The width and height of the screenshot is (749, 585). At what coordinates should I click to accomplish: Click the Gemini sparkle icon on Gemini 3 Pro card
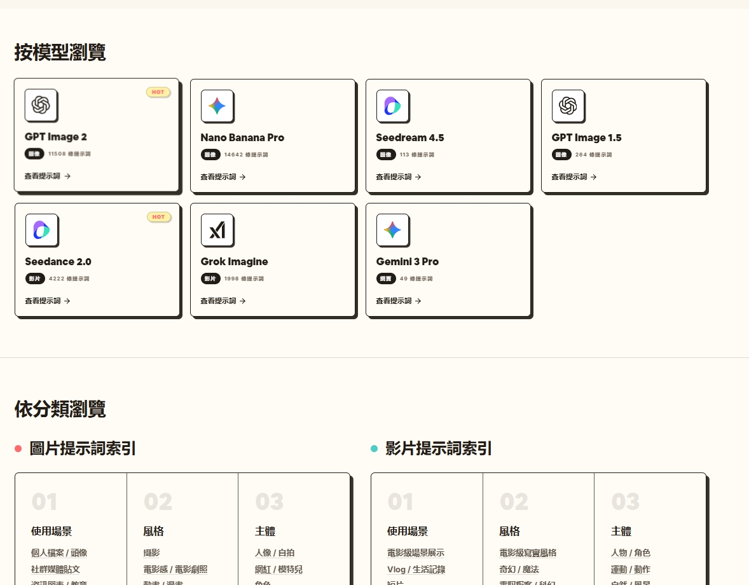pyautogui.click(x=392, y=230)
